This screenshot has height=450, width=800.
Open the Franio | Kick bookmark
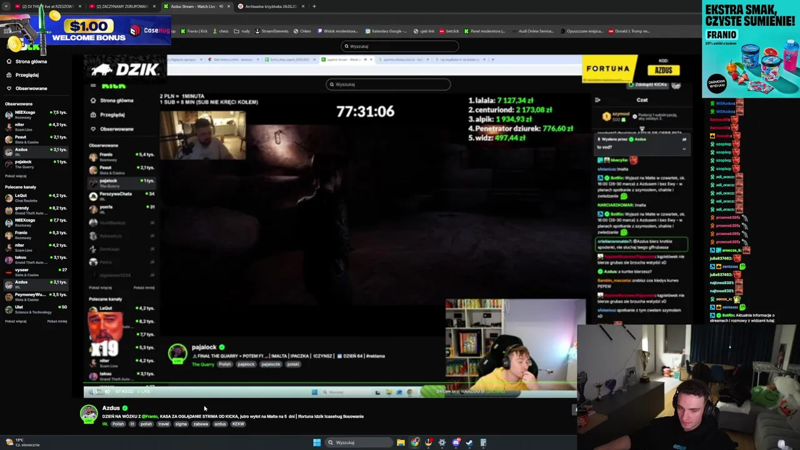point(194,31)
